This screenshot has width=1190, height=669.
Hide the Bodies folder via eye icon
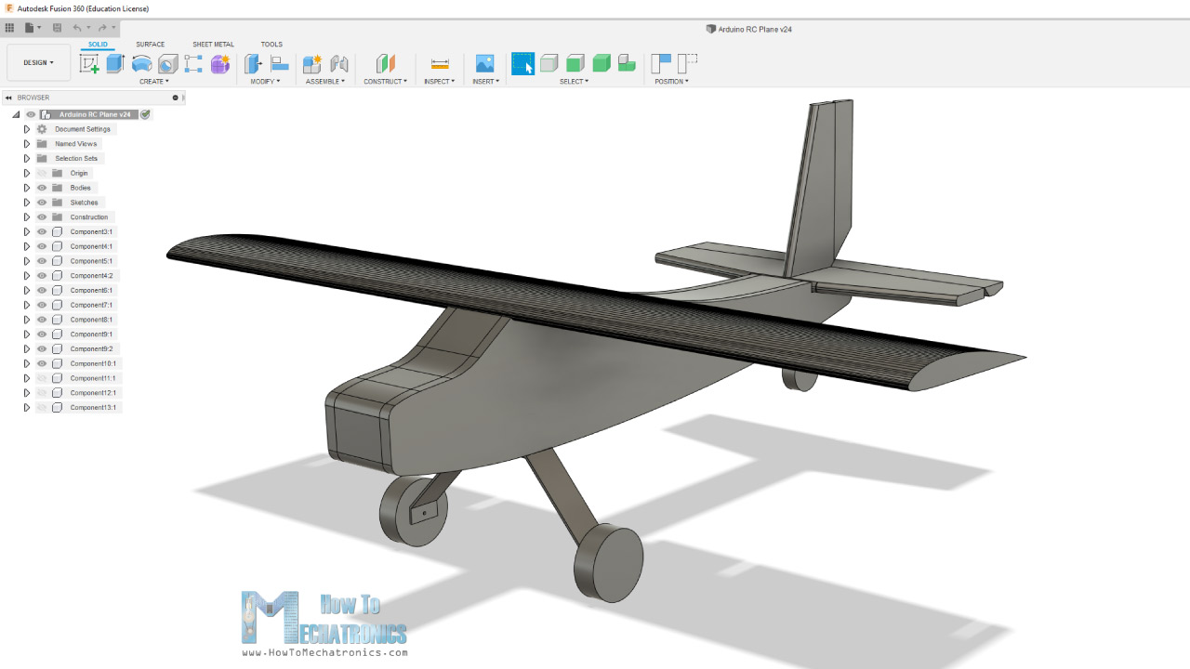(42, 188)
